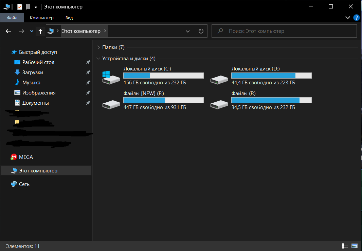Click the E: drive usage bar
The height and width of the screenshot is (251, 362).
pyautogui.click(x=163, y=100)
